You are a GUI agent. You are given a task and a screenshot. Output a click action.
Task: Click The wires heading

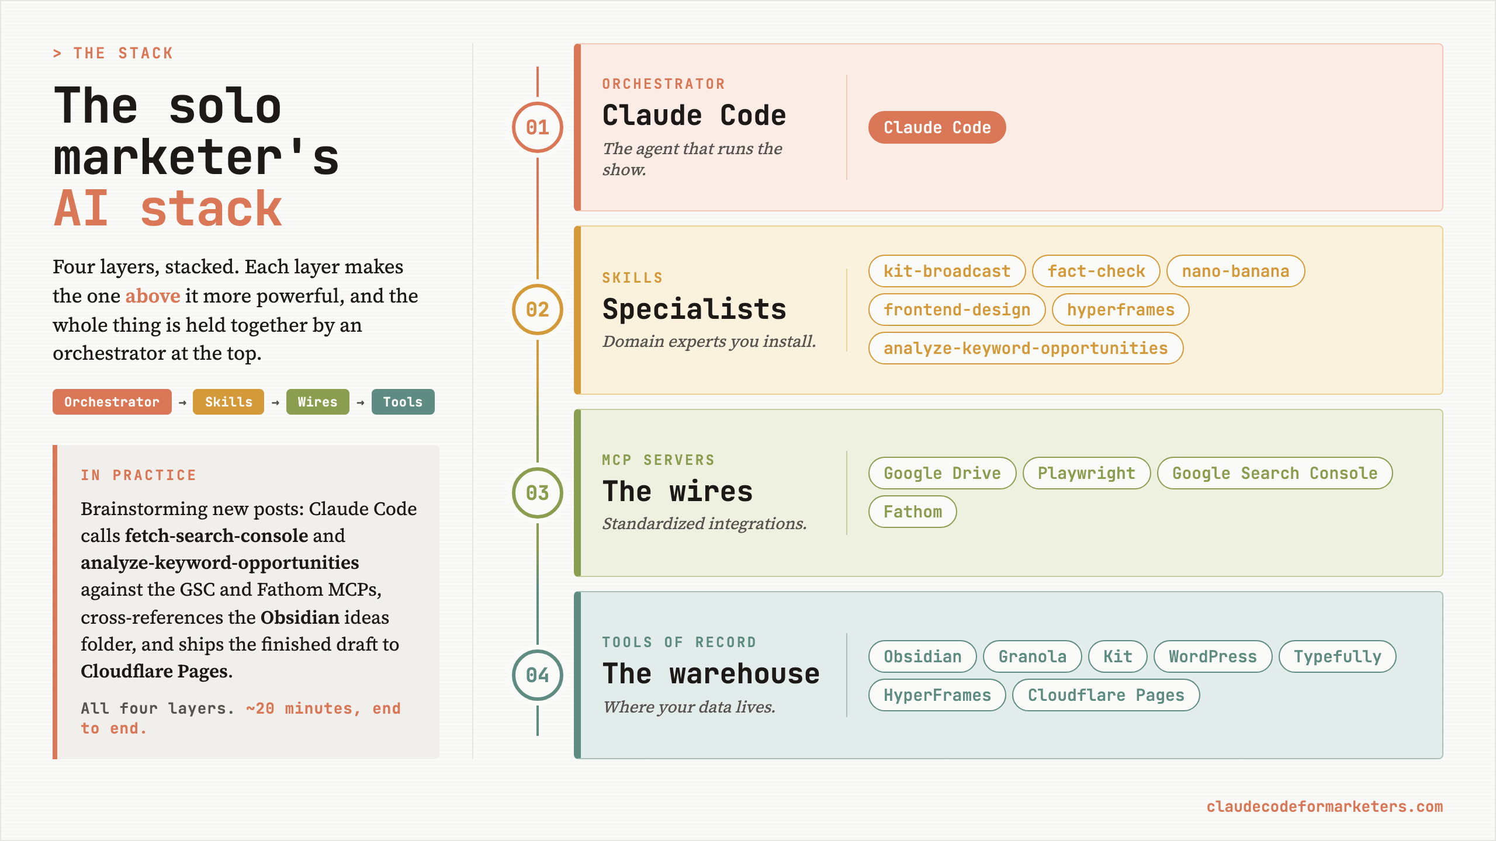[678, 491]
